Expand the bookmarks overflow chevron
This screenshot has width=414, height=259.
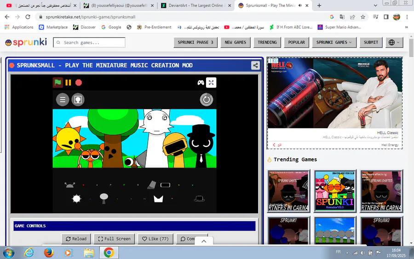coord(406,27)
